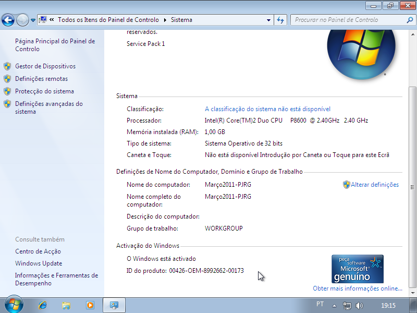Click the refresh button next to address bar

(280, 20)
